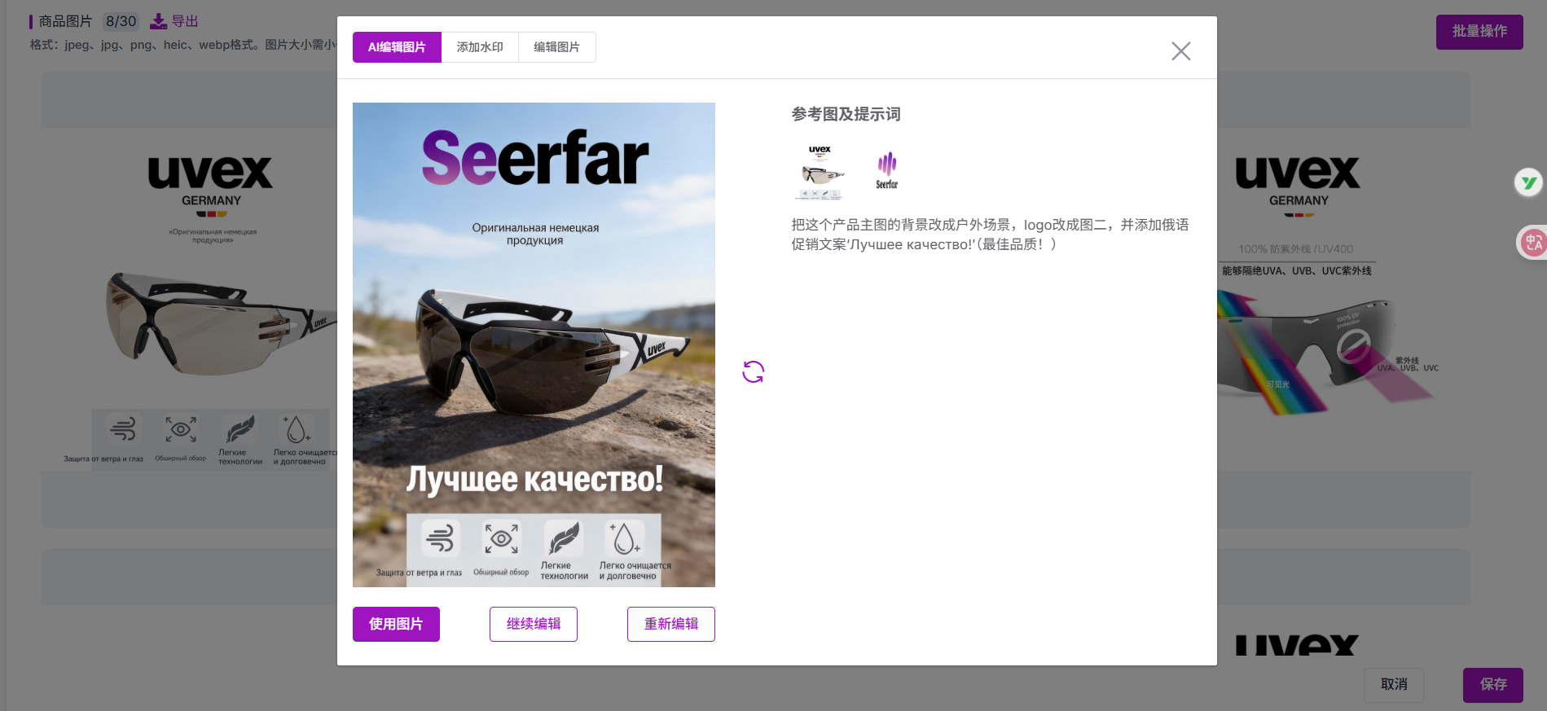Select the right UV400 uvex product image

pyautogui.click(x=1320, y=309)
